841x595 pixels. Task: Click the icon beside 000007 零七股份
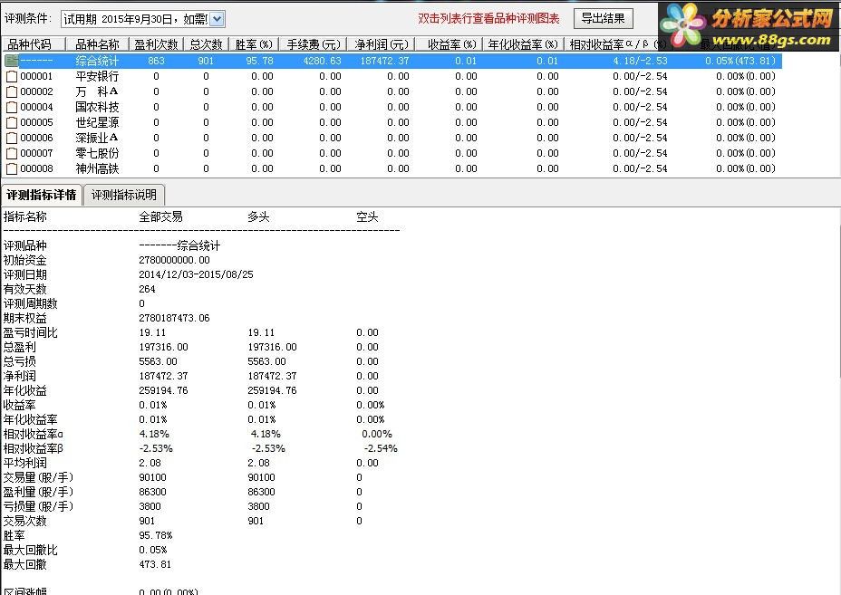[11, 153]
